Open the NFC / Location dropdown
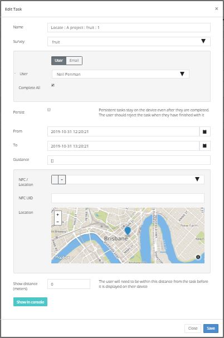This screenshot has width=224, height=338. 128,179
